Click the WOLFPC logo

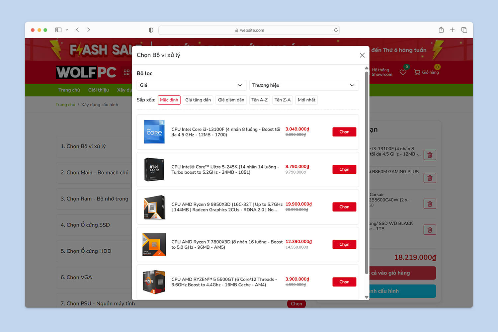pos(86,72)
